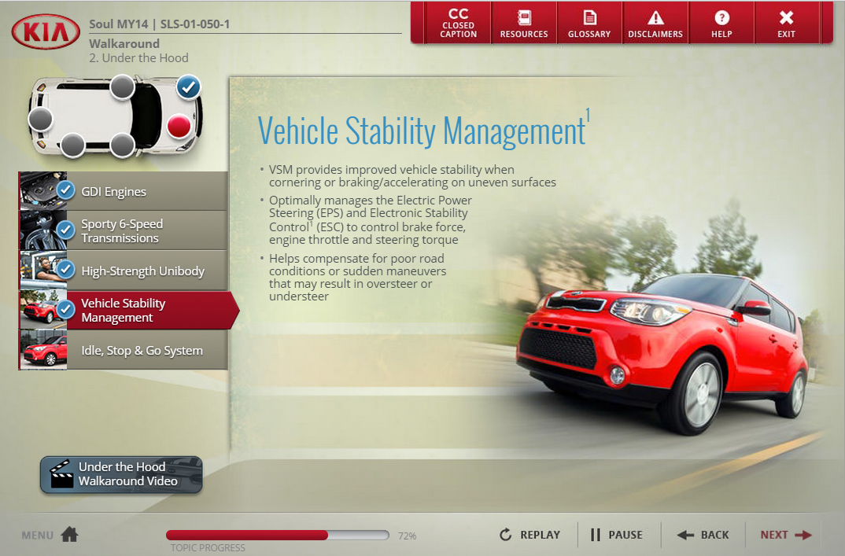Screen dimensions: 845x556
Task: Select the red hood hotspot on car
Action: [x=179, y=127]
